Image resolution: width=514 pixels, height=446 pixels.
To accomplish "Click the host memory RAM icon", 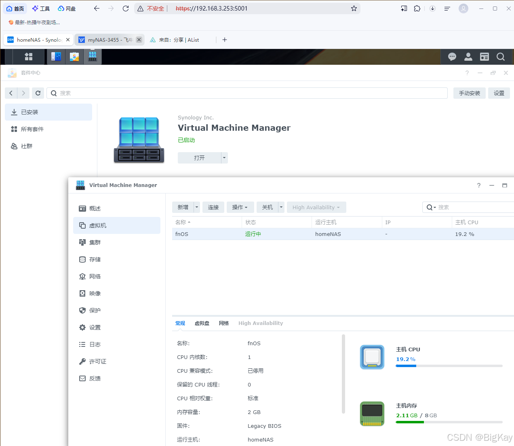I will pyautogui.click(x=372, y=414).
